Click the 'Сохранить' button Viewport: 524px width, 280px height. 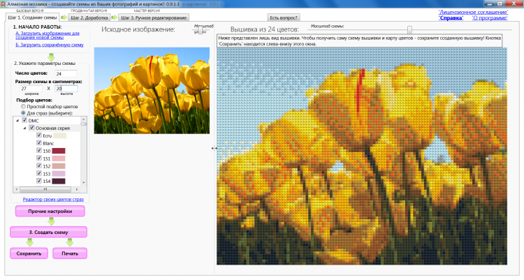click(x=29, y=253)
